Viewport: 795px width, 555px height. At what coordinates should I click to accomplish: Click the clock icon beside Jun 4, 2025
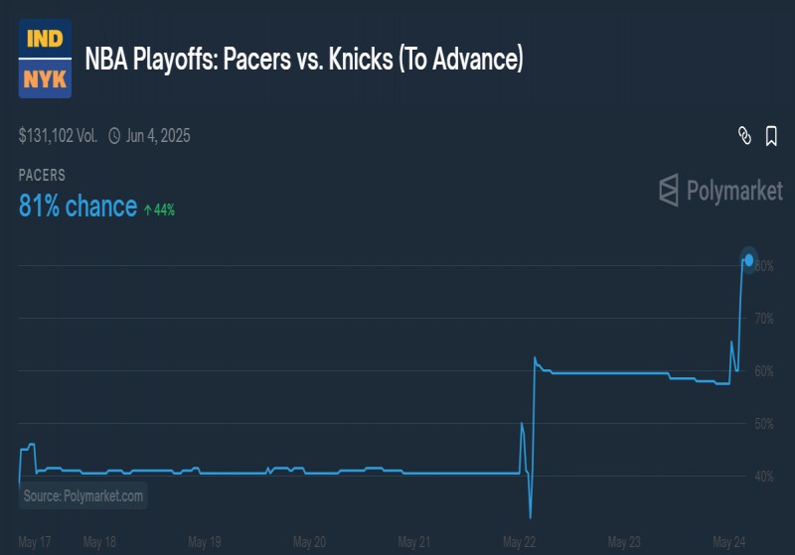114,136
